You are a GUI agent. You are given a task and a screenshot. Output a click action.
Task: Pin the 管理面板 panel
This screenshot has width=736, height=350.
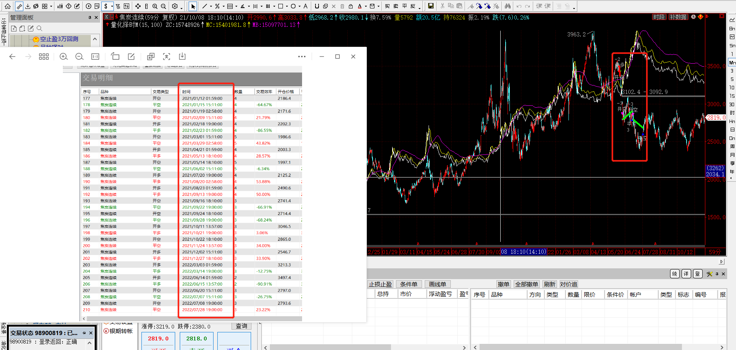click(x=90, y=18)
